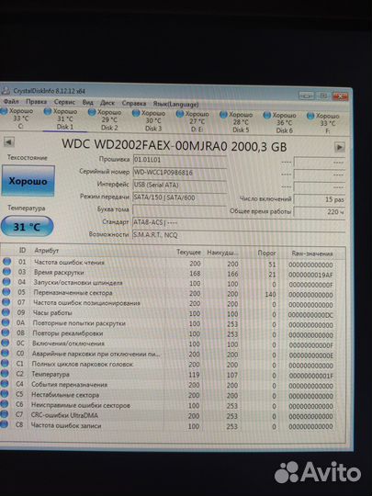This screenshot has height=496, width=372.
Task: Click status icon for CRC-ошибки UltraDMA row
Action: (4, 414)
